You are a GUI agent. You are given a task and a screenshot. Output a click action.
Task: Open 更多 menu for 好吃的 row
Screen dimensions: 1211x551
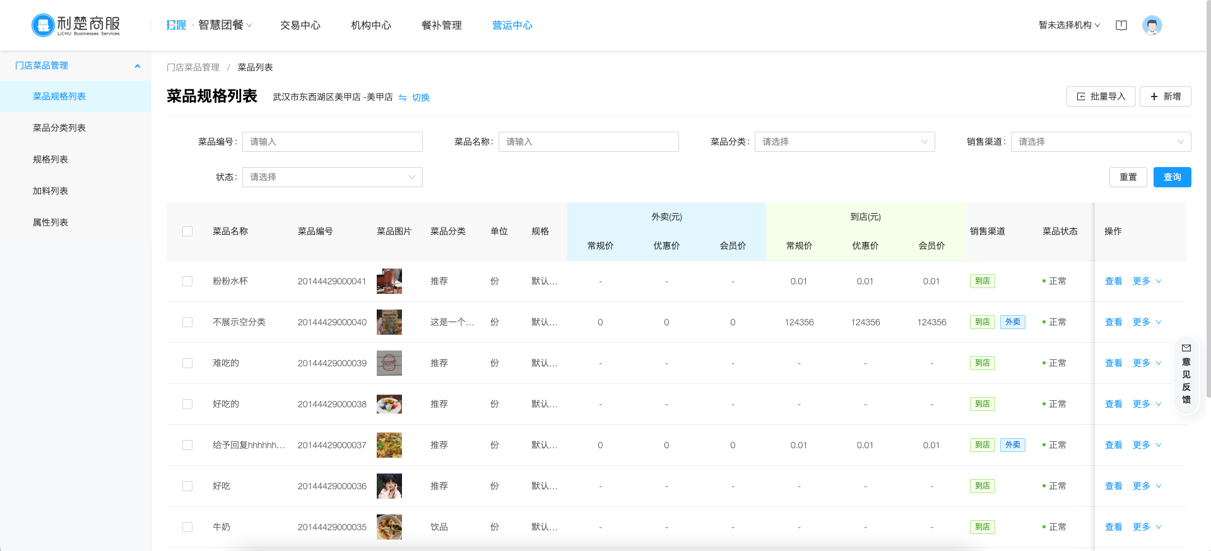[x=1147, y=404]
